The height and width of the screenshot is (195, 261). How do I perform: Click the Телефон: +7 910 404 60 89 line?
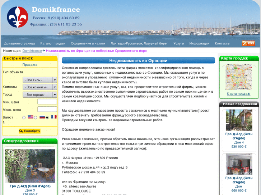tap(83, 172)
